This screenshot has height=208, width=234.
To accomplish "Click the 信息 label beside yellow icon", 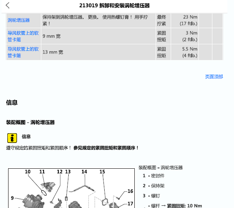I will click(x=26, y=136).
